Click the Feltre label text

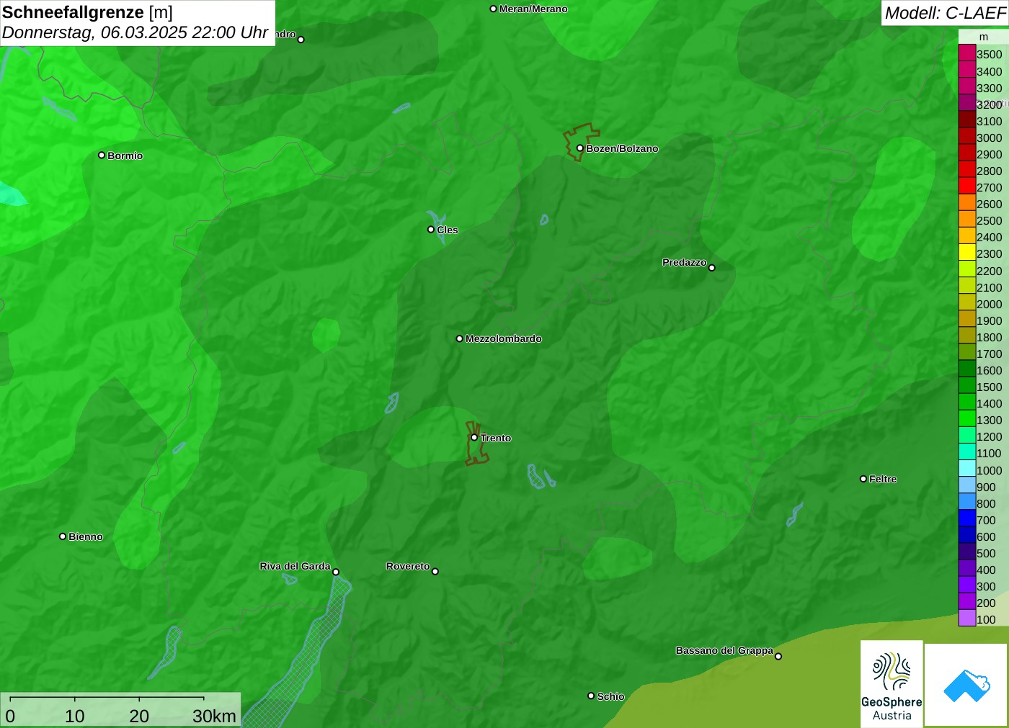tap(883, 479)
